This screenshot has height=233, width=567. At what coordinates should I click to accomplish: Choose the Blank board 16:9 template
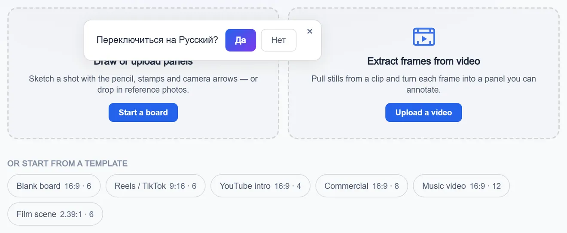point(54,186)
